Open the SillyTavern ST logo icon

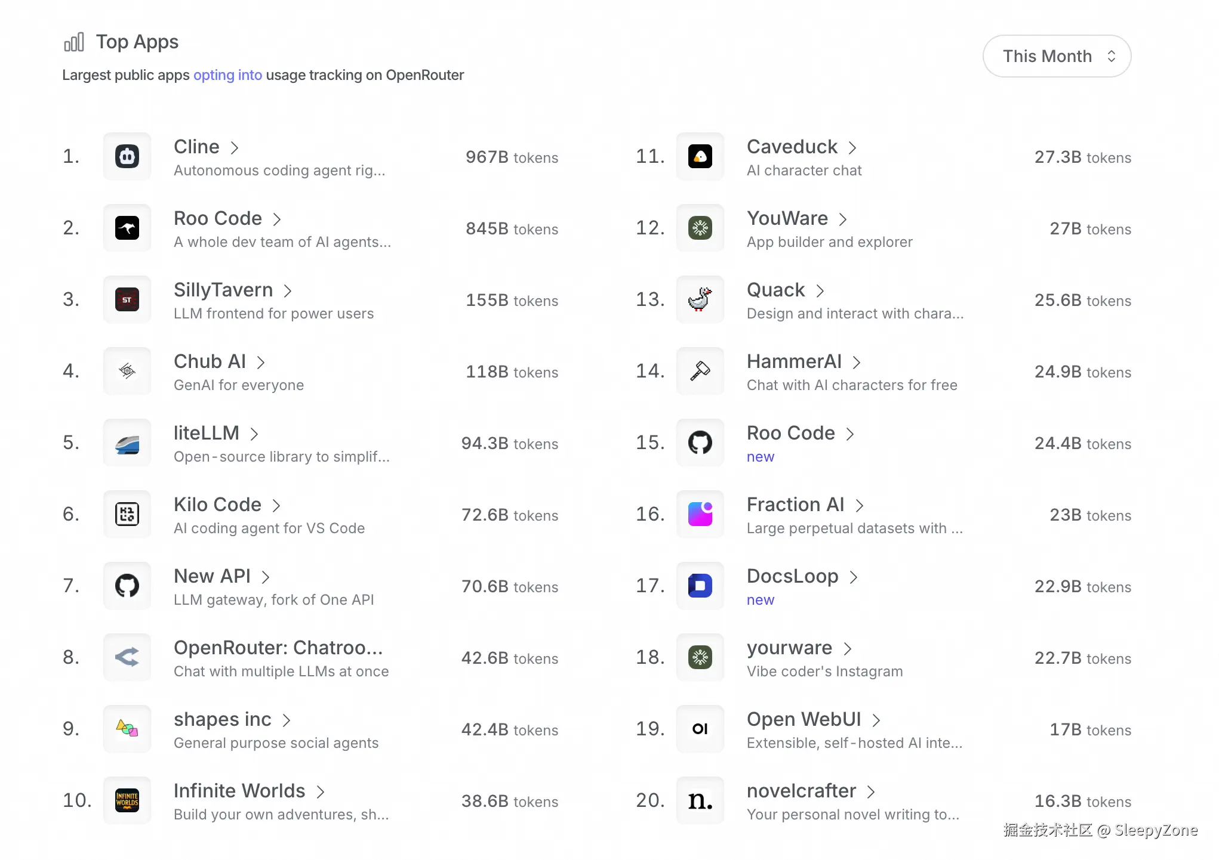tap(127, 299)
